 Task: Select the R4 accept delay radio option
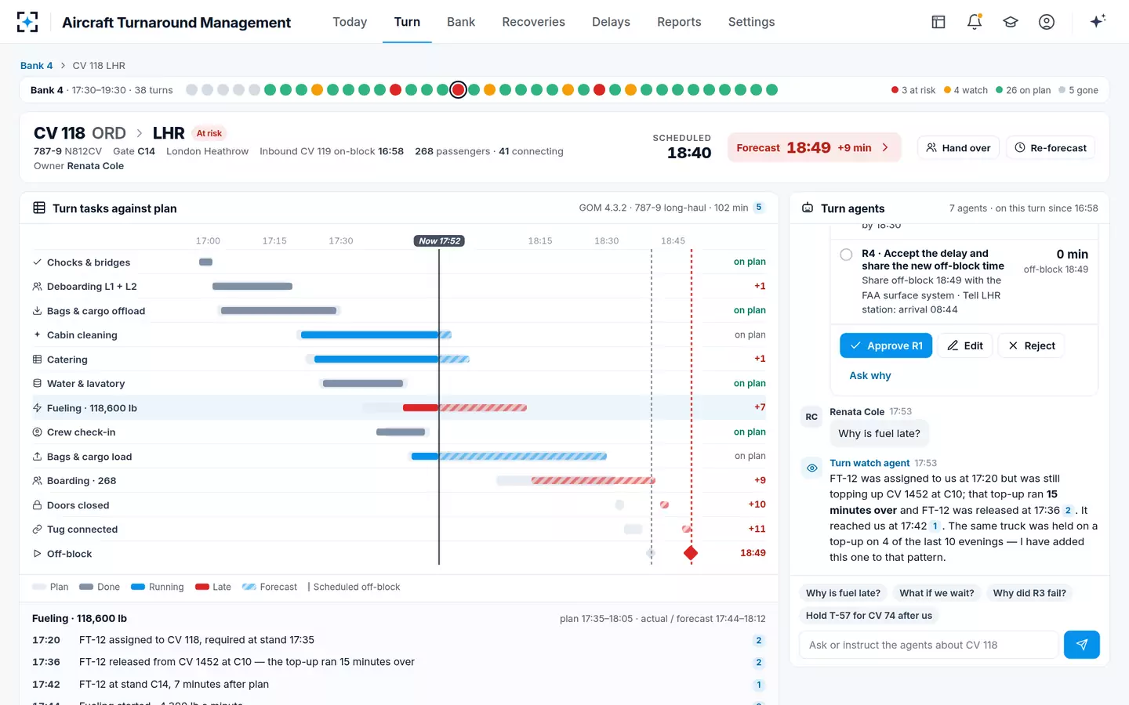coord(846,255)
